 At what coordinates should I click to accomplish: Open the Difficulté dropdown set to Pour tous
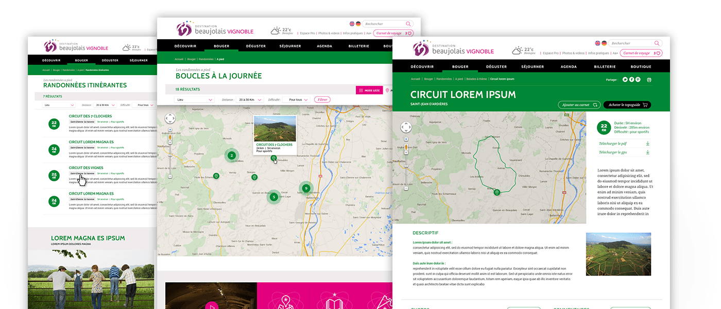coord(297,99)
